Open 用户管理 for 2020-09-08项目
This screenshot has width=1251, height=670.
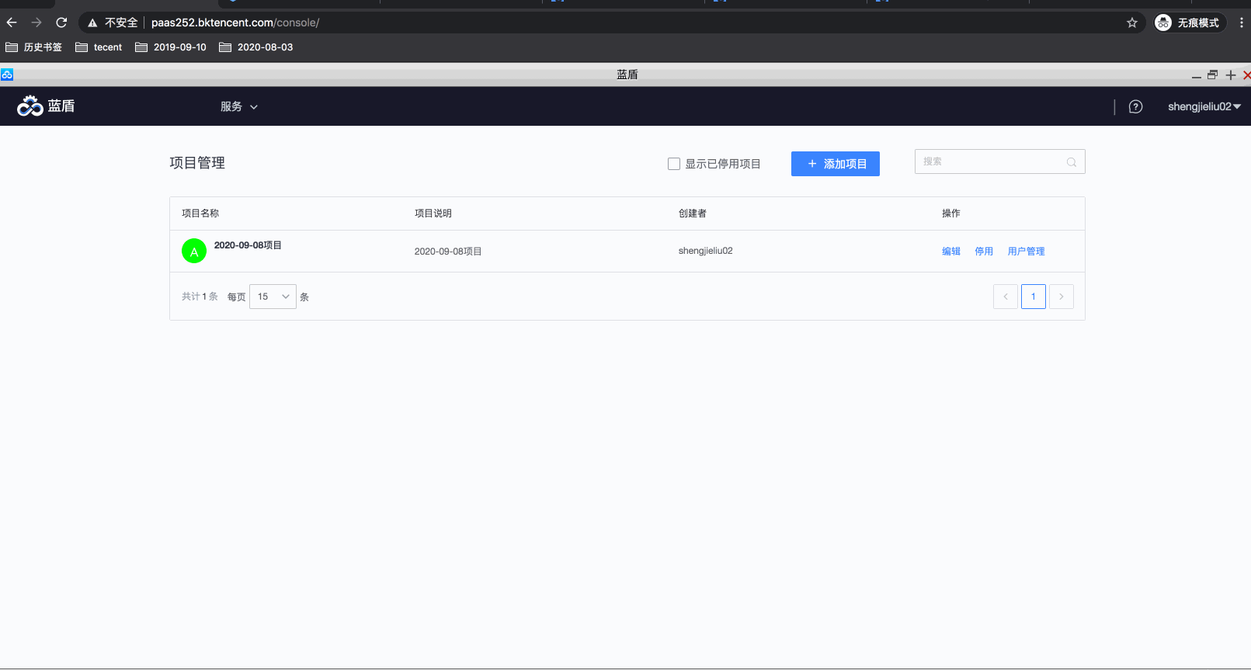coord(1026,252)
